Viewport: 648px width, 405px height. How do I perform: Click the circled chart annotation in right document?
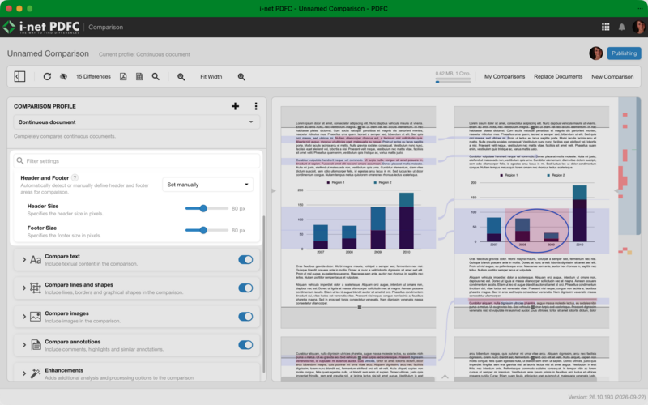[536, 230]
